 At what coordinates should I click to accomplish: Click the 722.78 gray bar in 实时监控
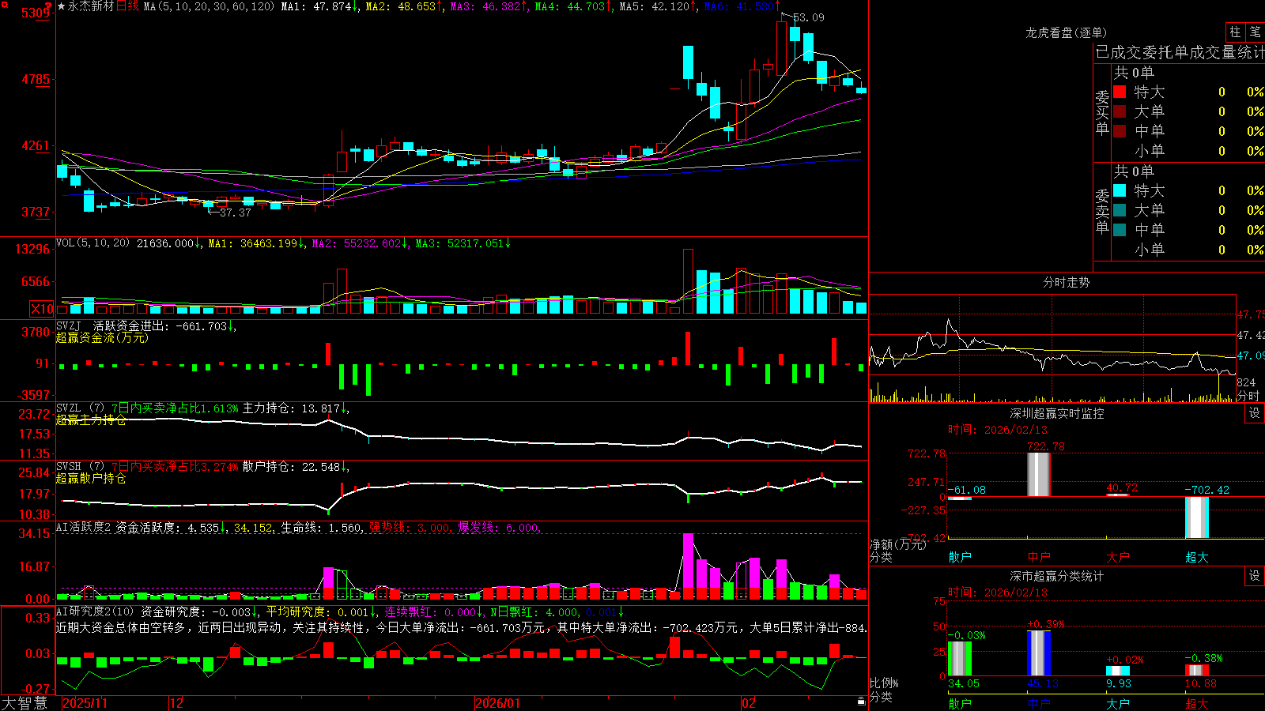click(x=1039, y=474)
